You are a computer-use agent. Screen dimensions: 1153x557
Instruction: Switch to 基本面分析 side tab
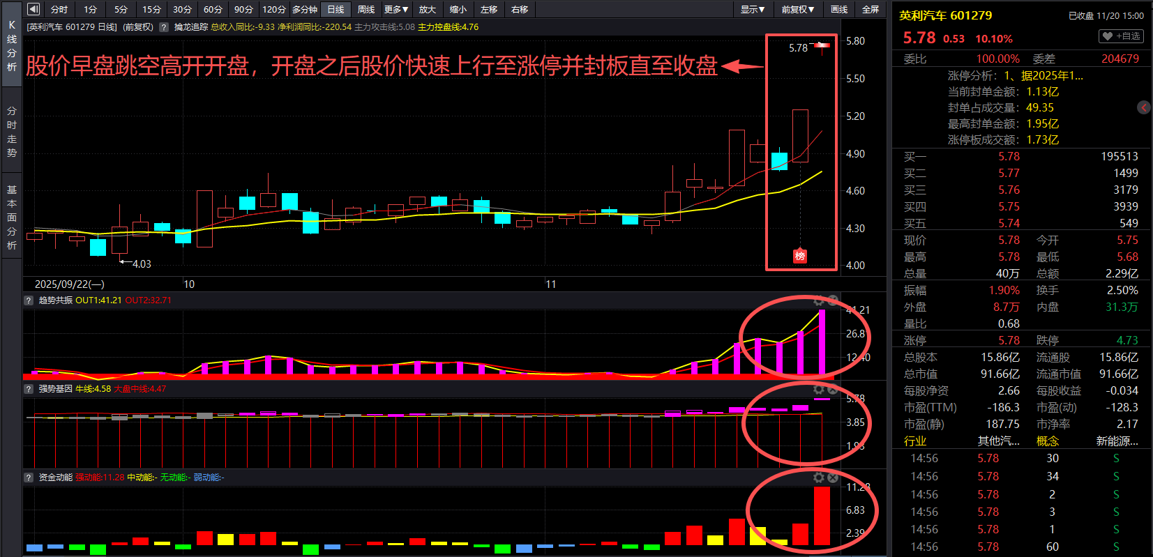(12, 218)
